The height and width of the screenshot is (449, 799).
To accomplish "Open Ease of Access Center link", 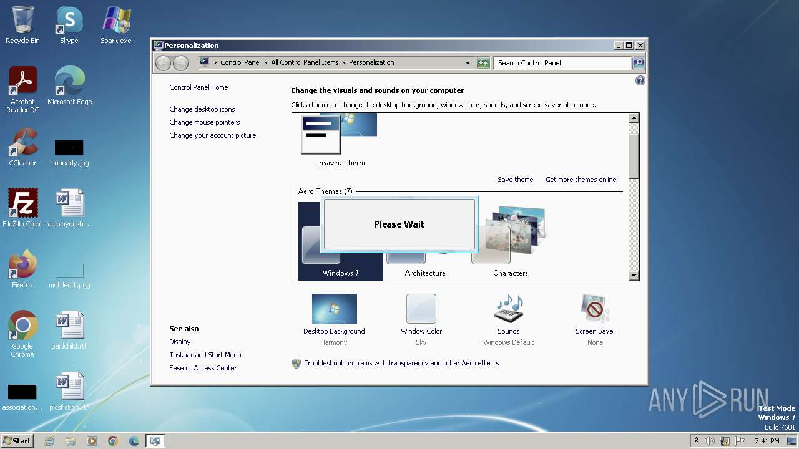I will point(203,368).
